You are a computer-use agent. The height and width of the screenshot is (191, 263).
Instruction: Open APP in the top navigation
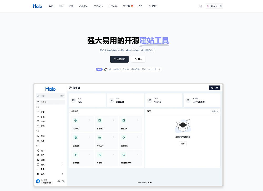coord(141,6)
